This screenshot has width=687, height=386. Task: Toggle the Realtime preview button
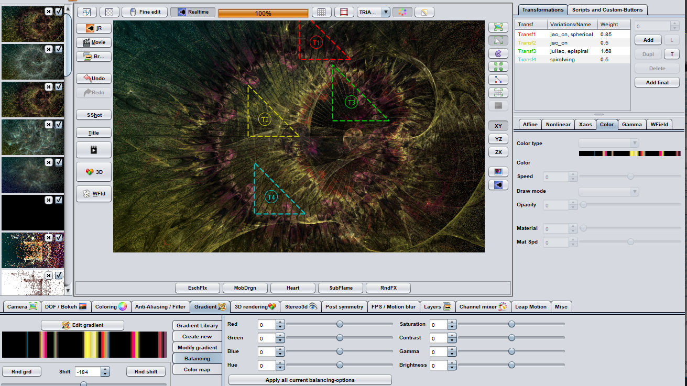[193, 12]
